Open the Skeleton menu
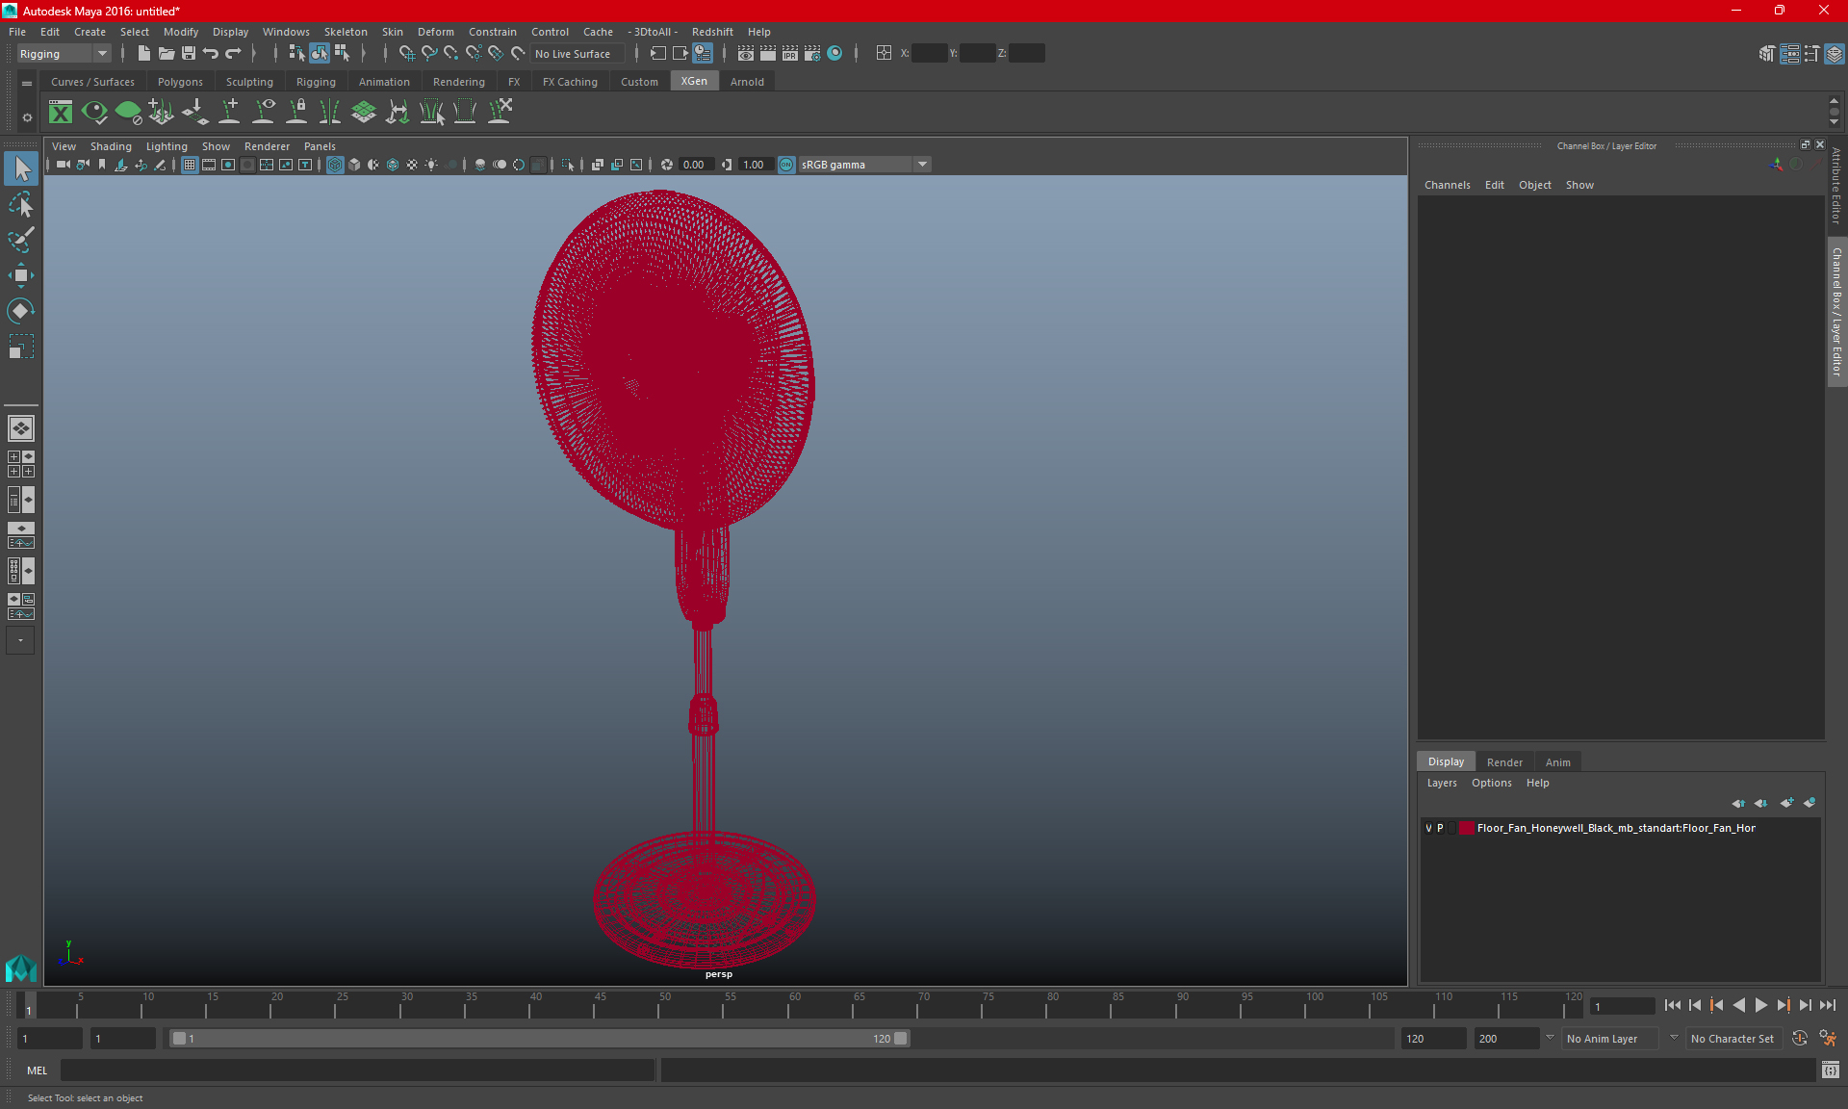 [346, 32]
